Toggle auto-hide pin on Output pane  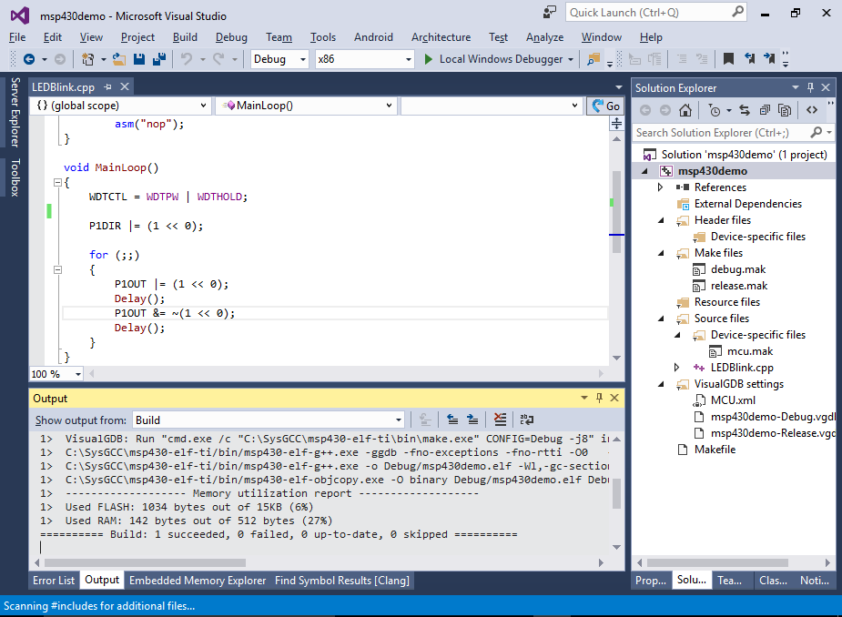point(599,398)
